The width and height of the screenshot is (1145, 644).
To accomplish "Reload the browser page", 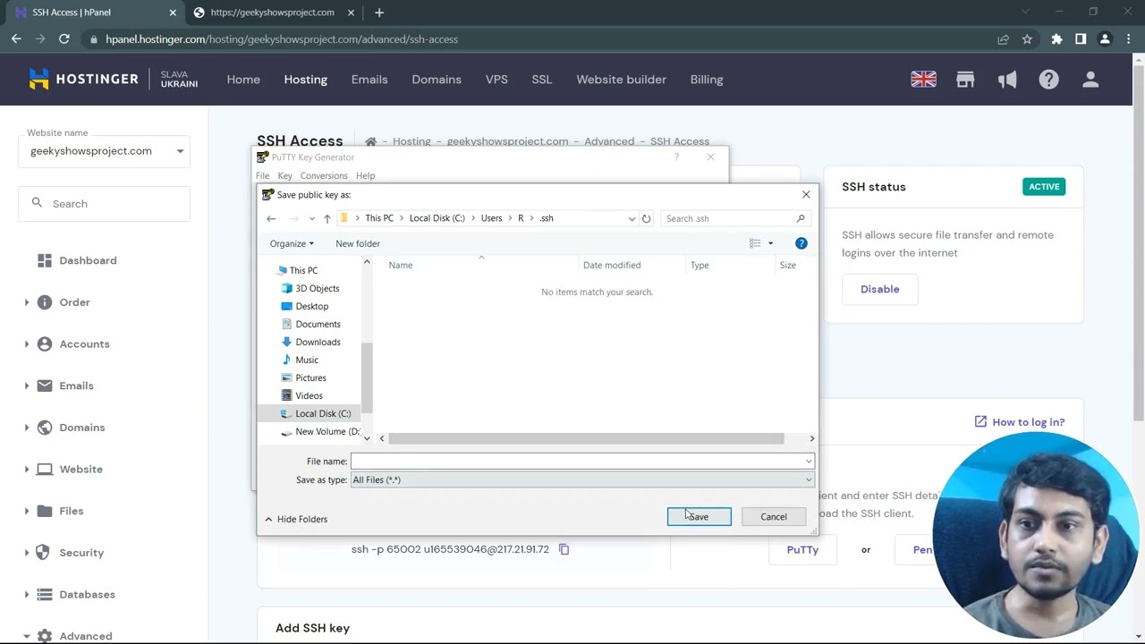I will (64, 39).
